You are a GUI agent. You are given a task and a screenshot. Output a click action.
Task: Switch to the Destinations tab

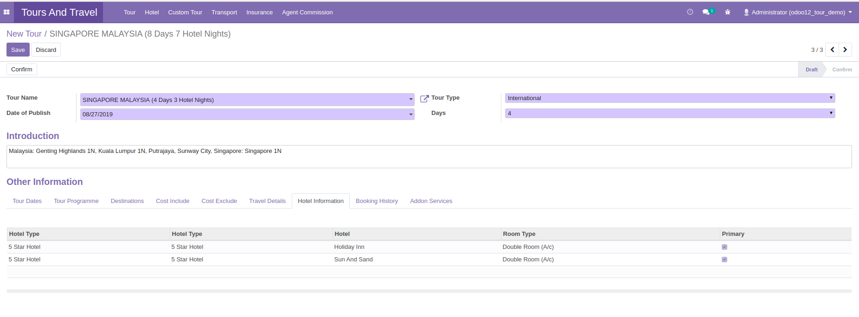127,201
